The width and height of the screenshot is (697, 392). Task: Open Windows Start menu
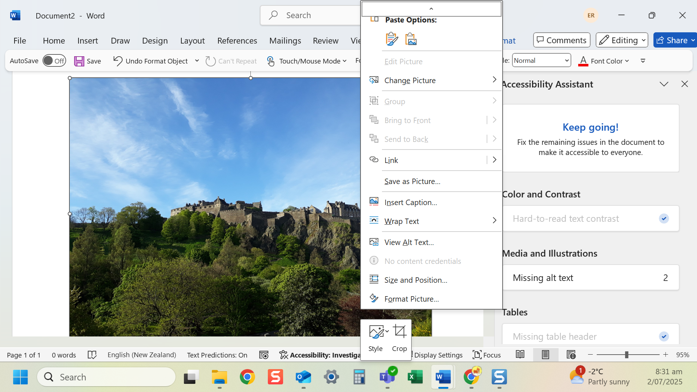[x=20, y=377]
